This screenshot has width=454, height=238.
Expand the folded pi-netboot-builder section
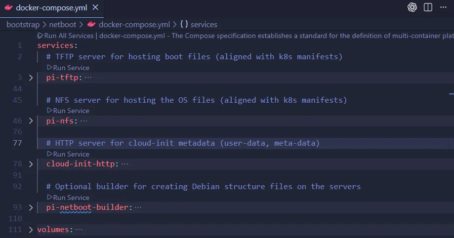31,207
